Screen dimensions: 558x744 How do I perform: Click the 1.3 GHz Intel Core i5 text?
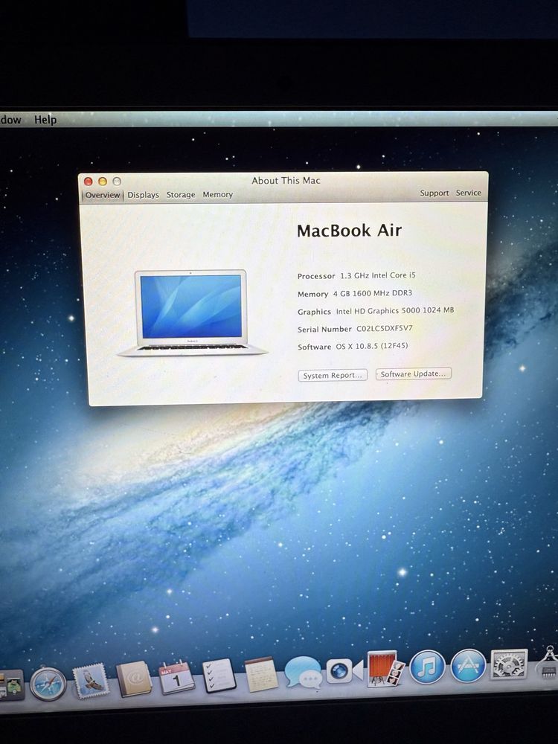click(x=378, y=275)
